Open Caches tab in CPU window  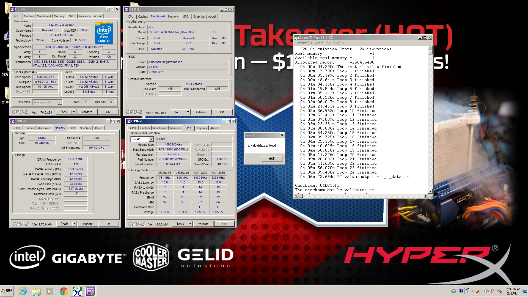29,16
